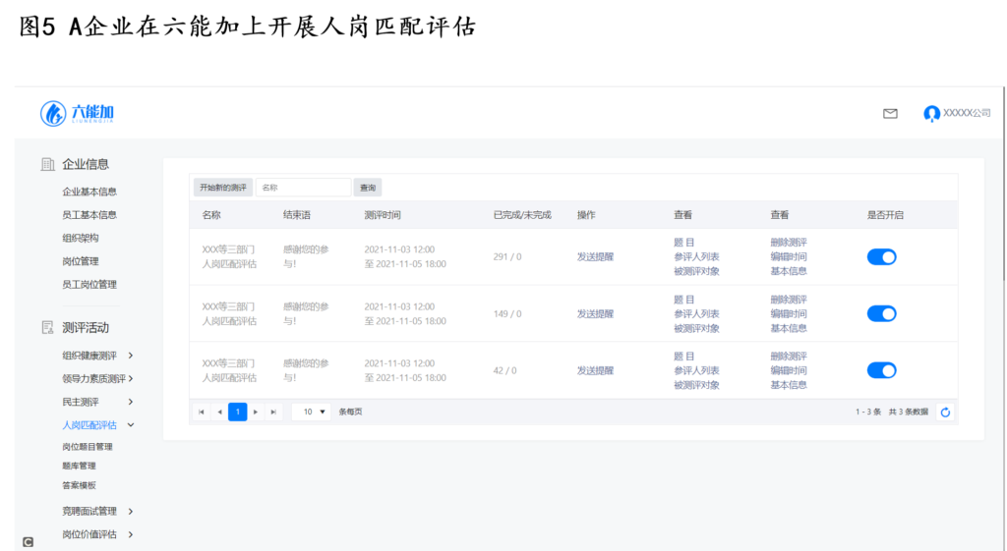Screen dimensions: 1007x551
Task: Click 编辑时间 in the 149 / 0 row
Action: click(x=789, y=313)
